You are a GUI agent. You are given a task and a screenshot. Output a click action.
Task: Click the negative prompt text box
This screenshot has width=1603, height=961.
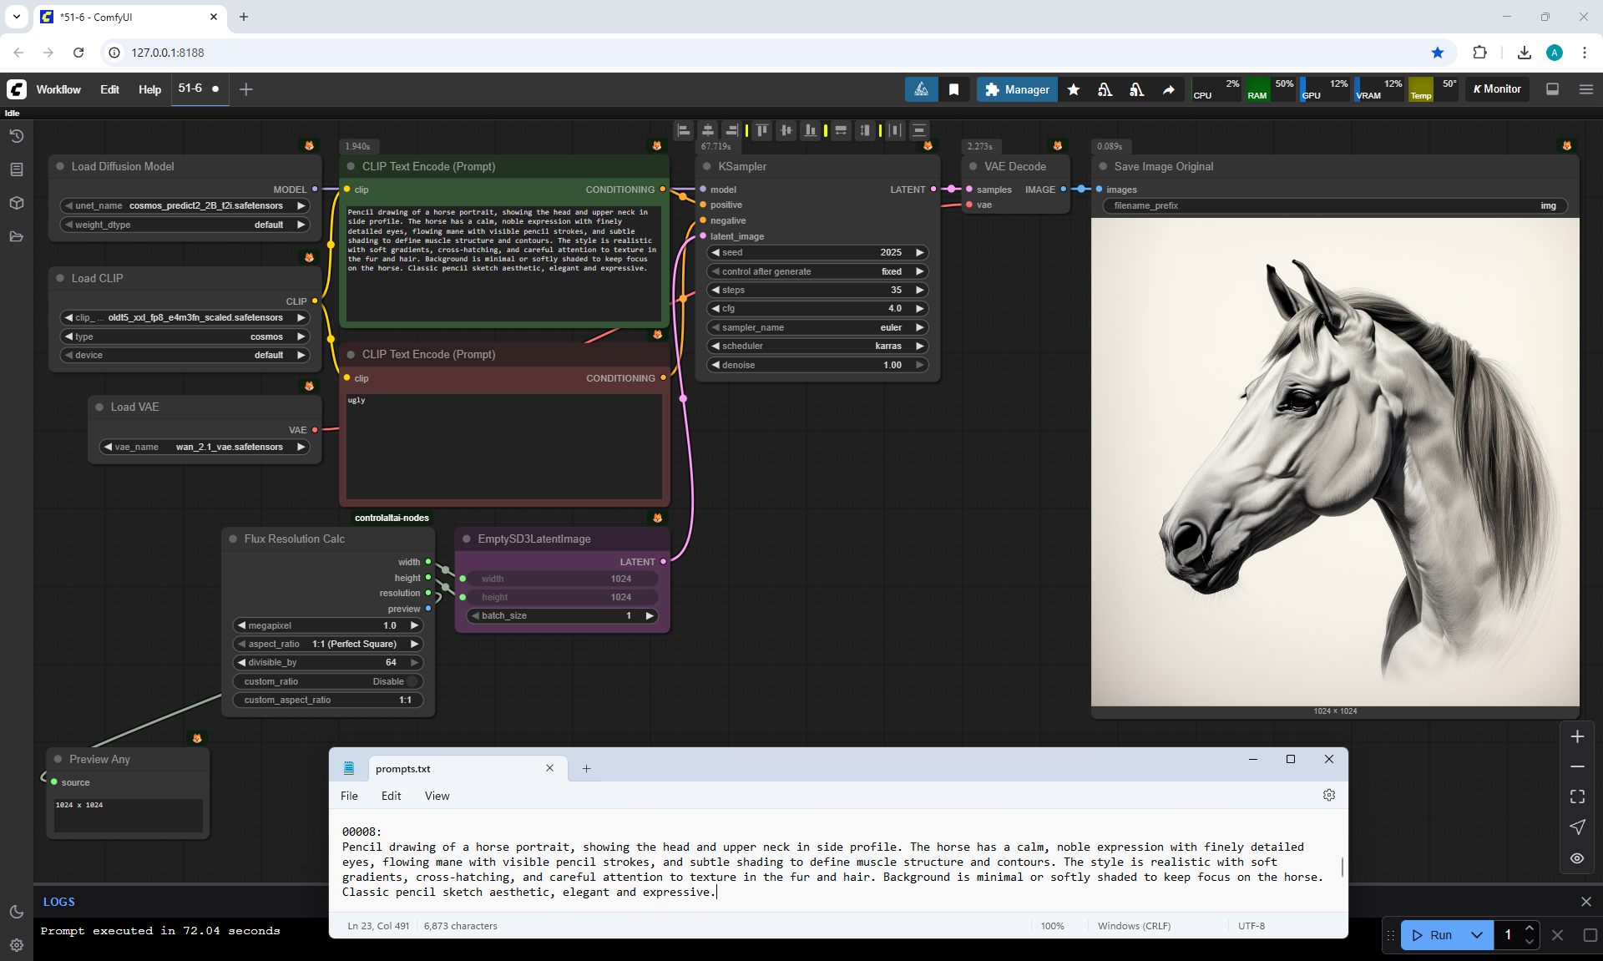click(x=503, y=447)
